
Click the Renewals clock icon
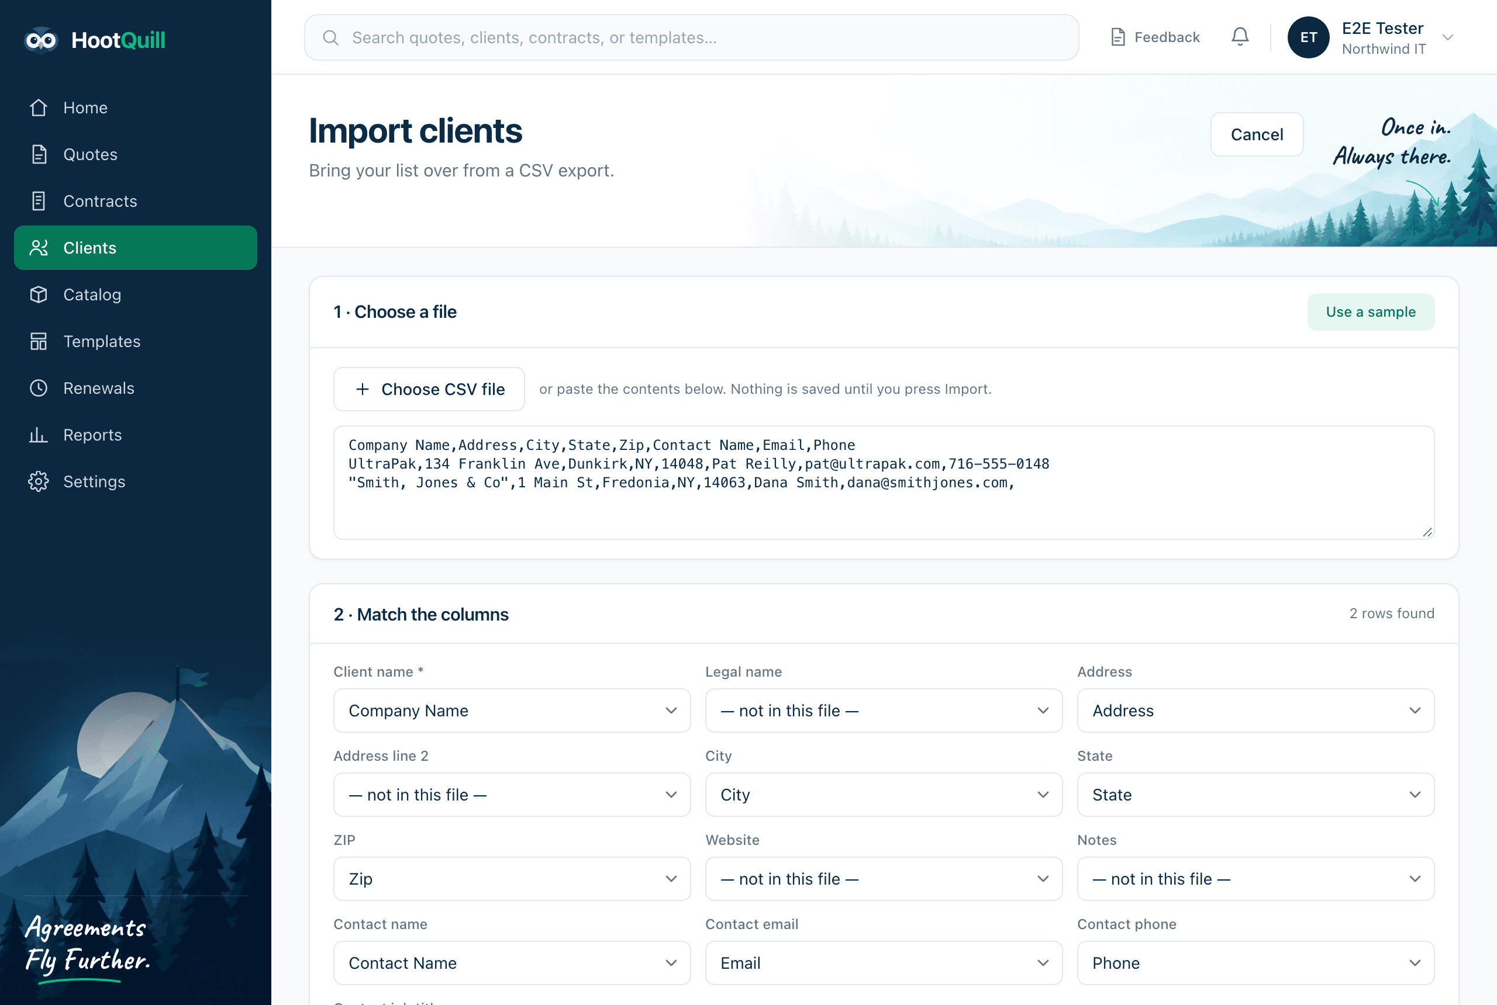(39, 389)
